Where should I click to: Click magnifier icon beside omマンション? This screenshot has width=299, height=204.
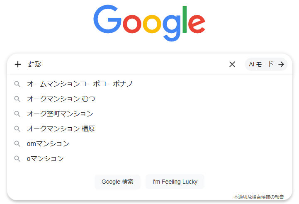pos(17,143)
